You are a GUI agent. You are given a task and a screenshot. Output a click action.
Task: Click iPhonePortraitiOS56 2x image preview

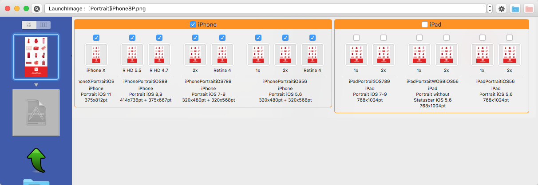(x=285, y=54)
